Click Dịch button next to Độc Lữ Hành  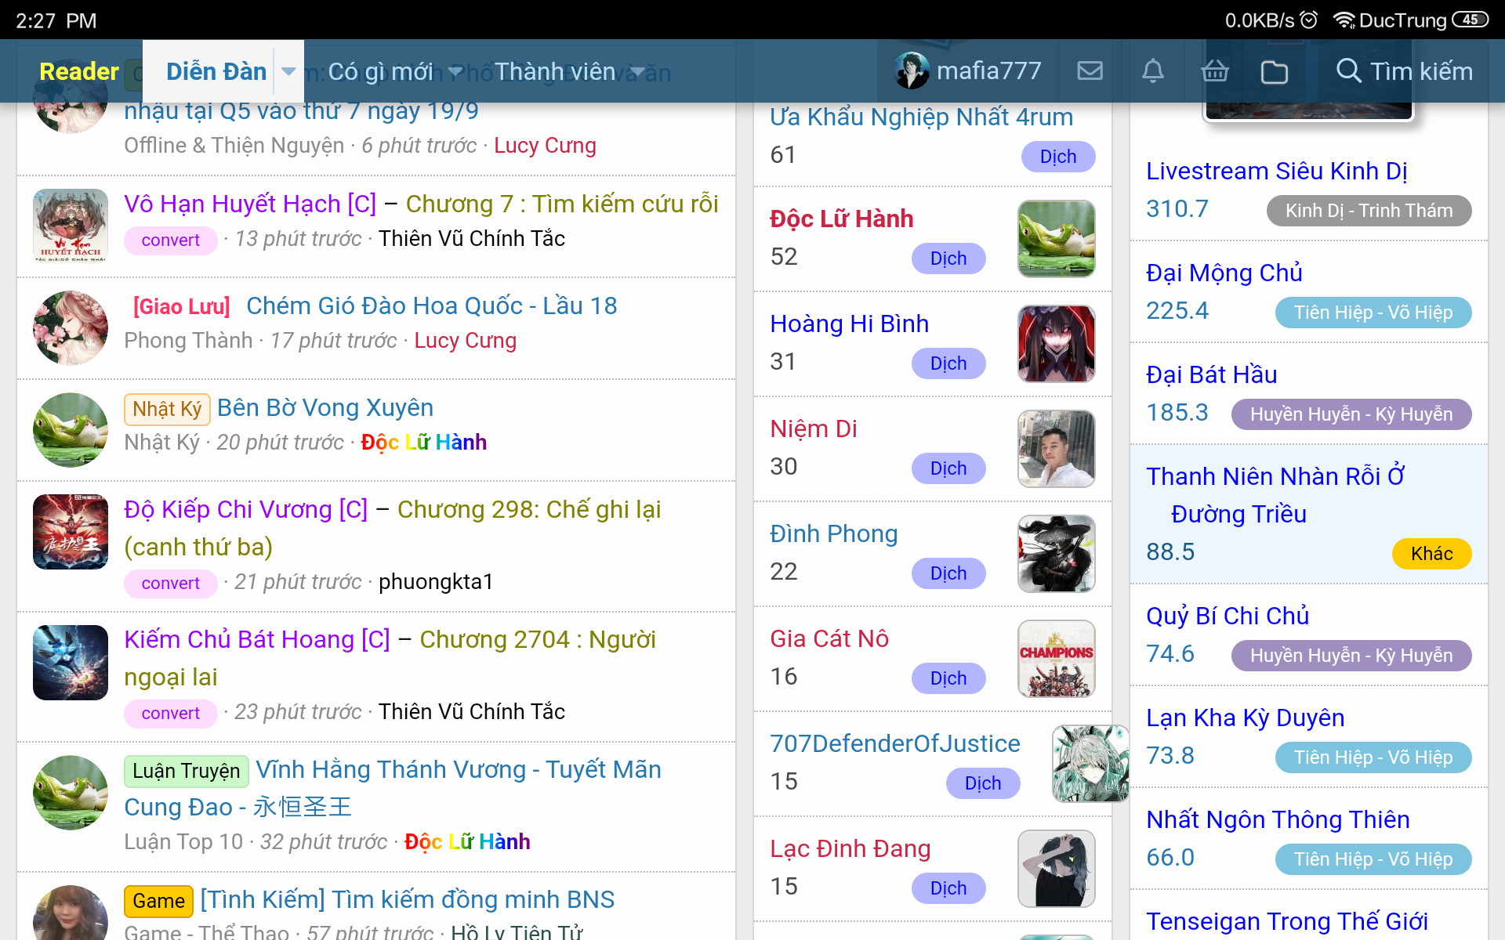(948, 258)
